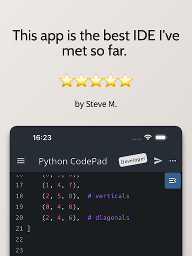Open the three-dot more options menu
This screenshot has height=256, width=192.
click(x=172, y=160)
